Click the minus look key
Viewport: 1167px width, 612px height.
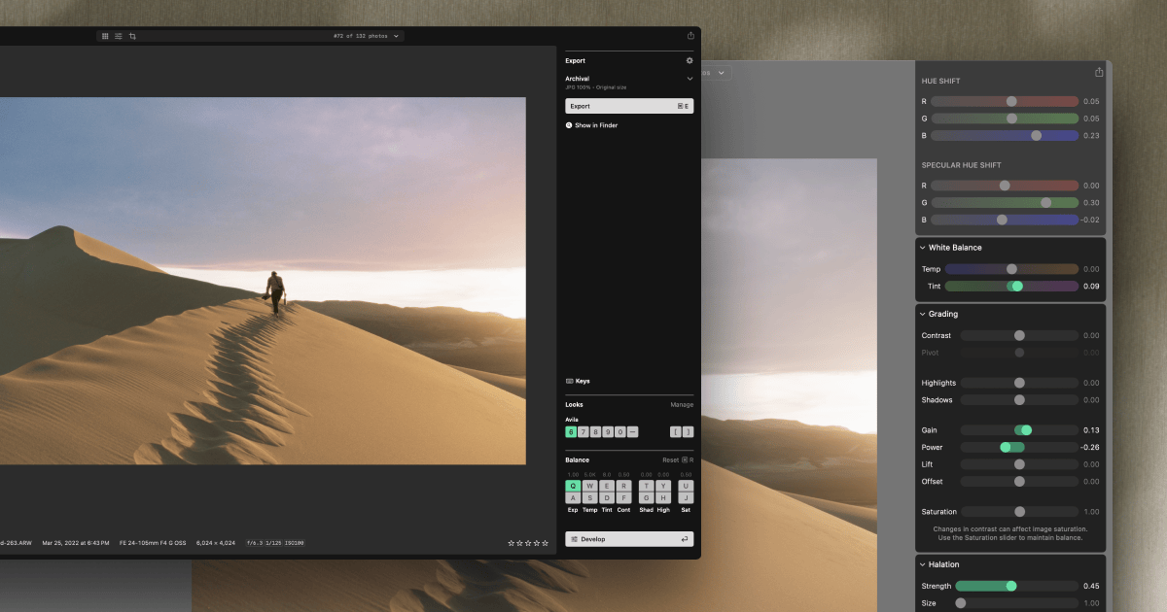[632, 431]
